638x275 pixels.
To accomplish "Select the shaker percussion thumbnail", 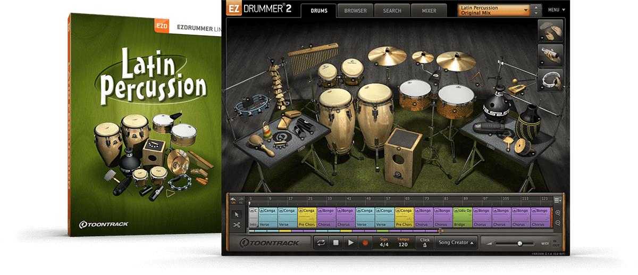I will click(551, 55).
